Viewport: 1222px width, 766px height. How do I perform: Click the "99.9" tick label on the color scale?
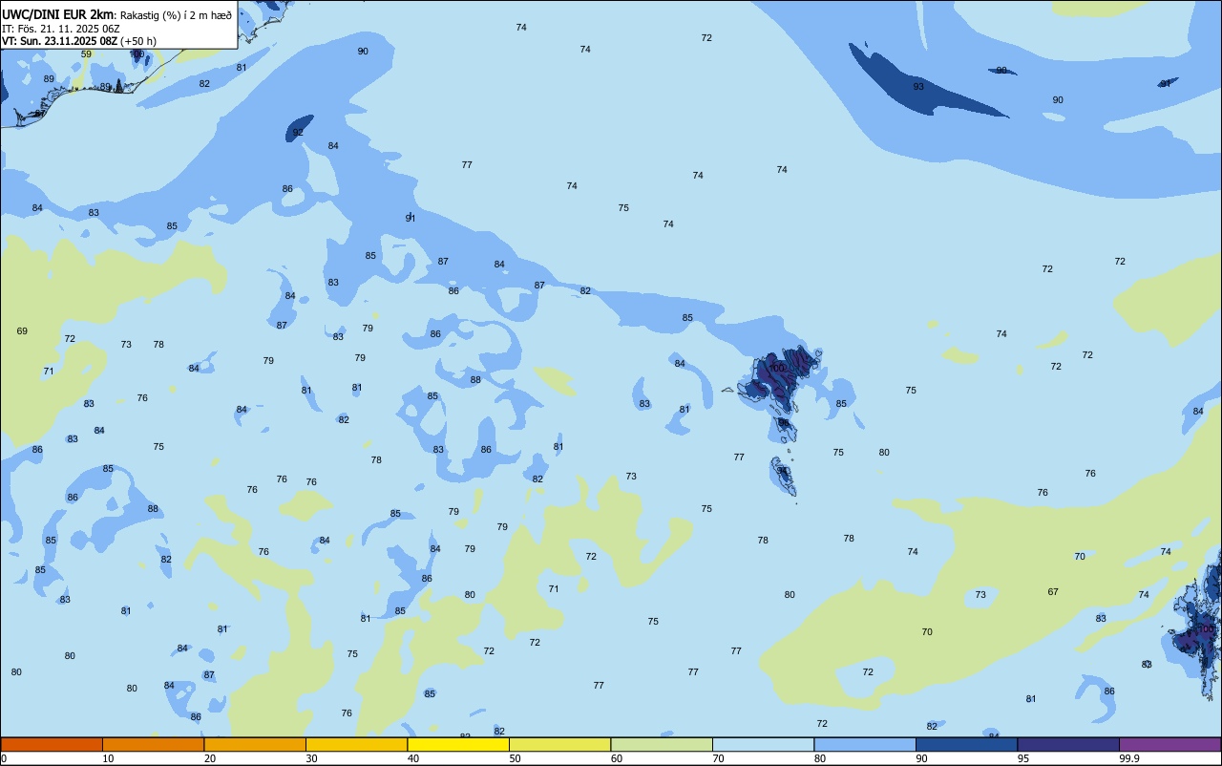(x=1129, y=758)
